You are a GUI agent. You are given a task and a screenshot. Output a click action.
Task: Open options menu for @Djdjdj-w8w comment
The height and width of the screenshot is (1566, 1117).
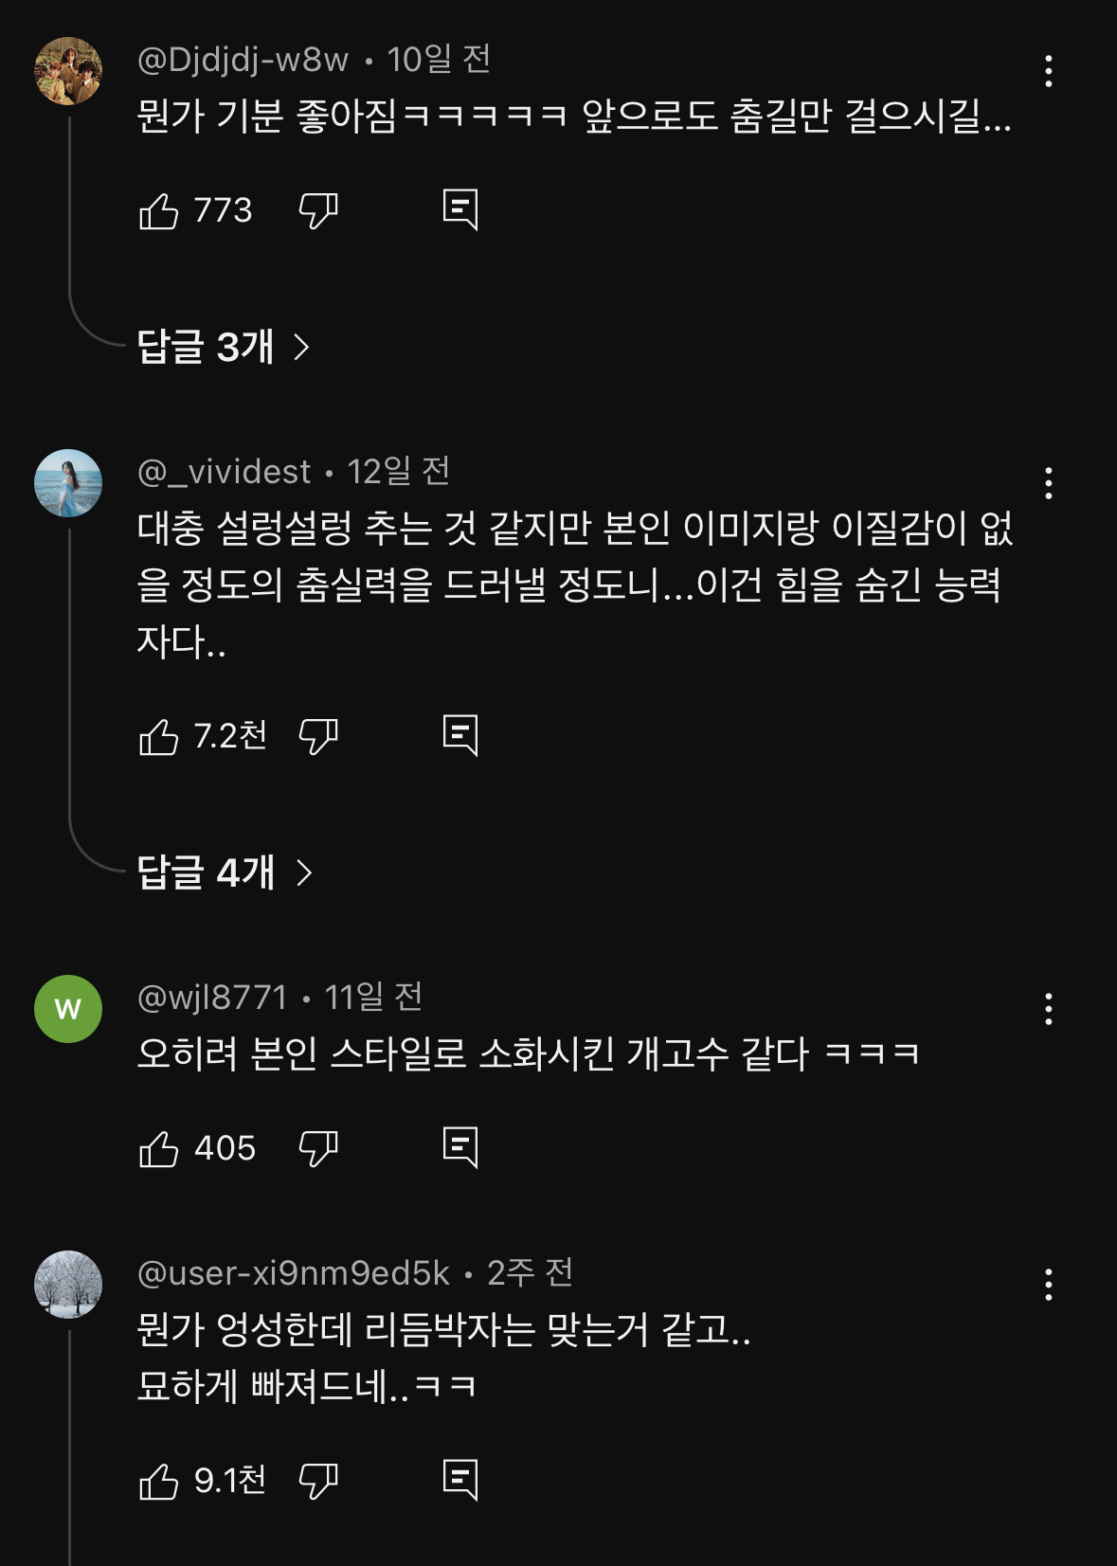point(1048,71)
